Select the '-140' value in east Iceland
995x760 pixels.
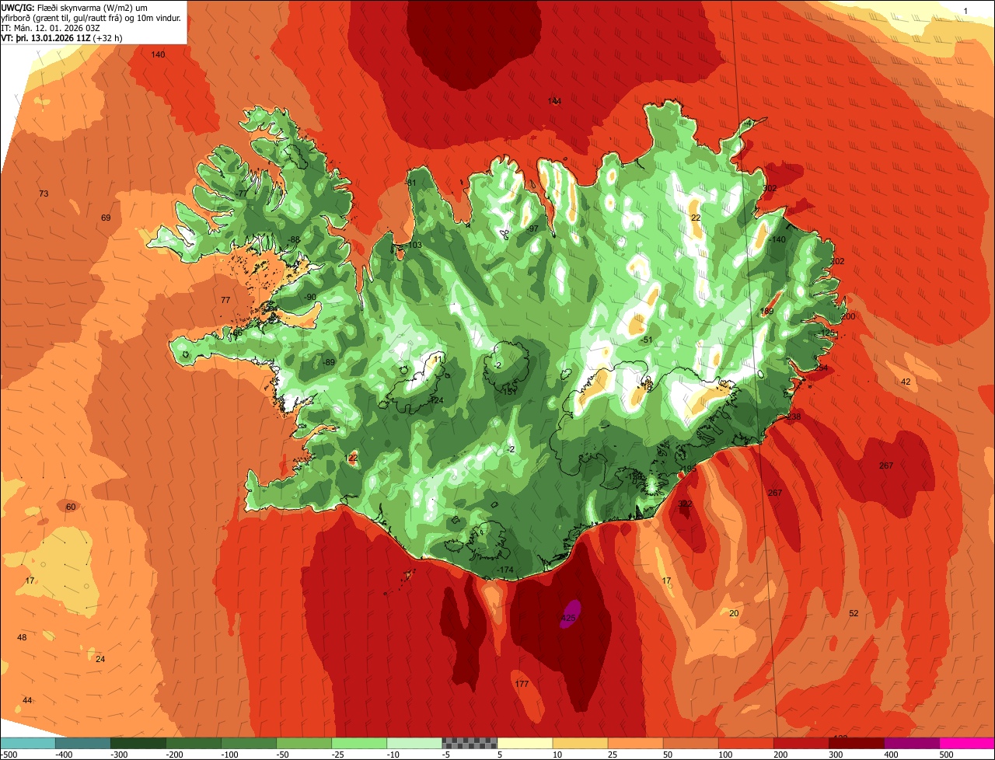tap(777, 239)
